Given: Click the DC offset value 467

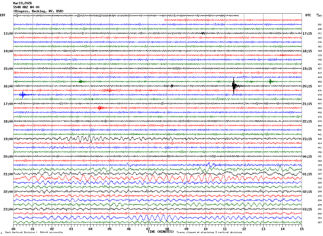Looking at the screenshot, I should (x=320, y=86).
